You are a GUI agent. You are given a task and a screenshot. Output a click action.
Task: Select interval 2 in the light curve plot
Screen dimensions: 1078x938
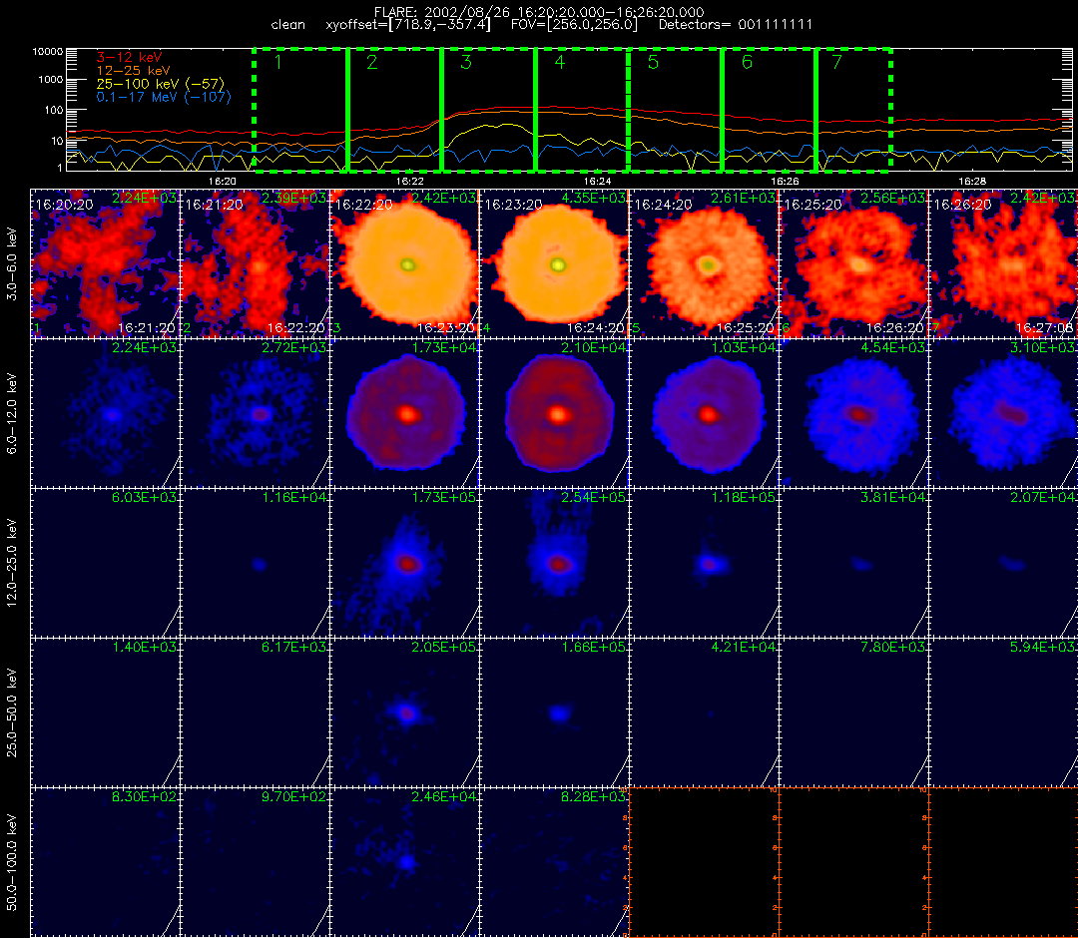[x=394, y=110]
